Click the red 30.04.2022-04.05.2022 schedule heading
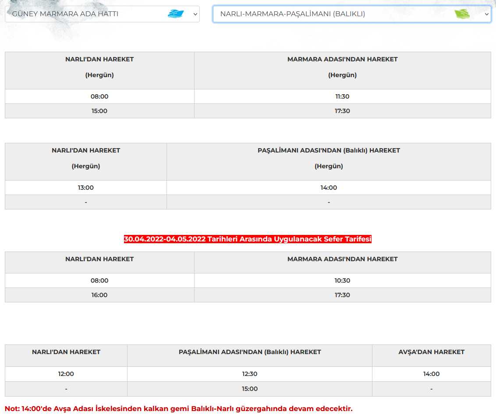 pos(248,239)
